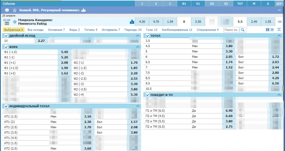Open NHL league statistics chart icon
This screenshot has width=285, height=151.
tap(83, 10)
